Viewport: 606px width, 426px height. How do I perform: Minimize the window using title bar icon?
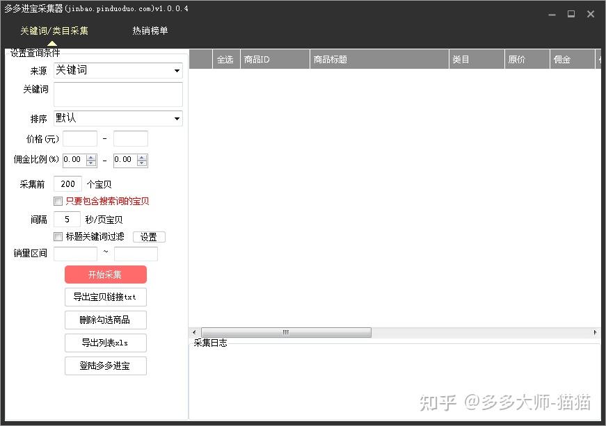[551, 14]
